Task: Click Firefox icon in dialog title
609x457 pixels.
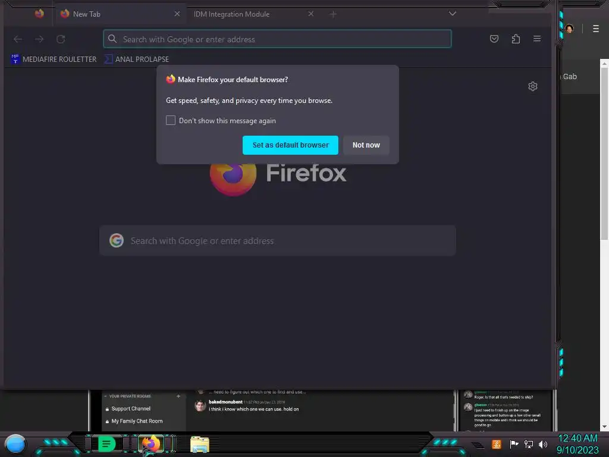Action: pyautogui.click(x=171, y=79)
